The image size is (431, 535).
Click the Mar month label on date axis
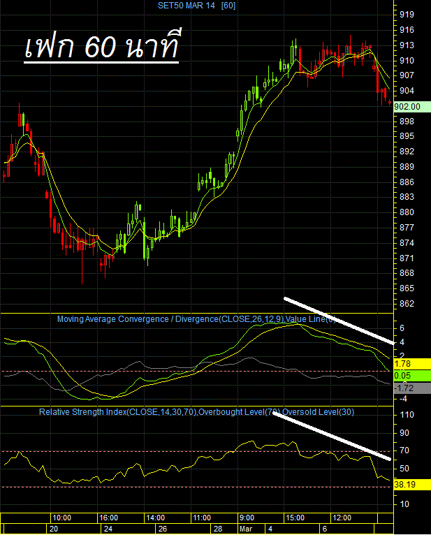point(246,529)
